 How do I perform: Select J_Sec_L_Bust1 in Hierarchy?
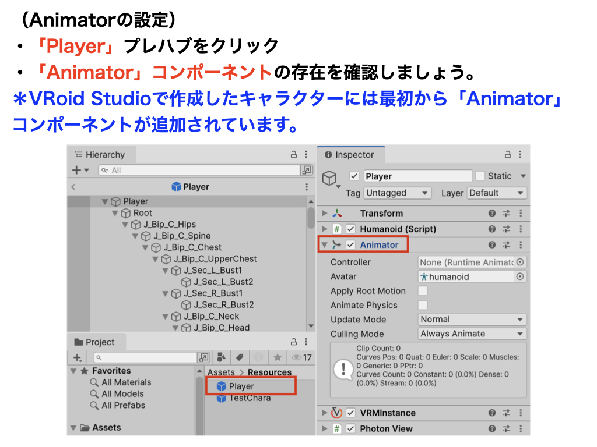pos(213,270)
